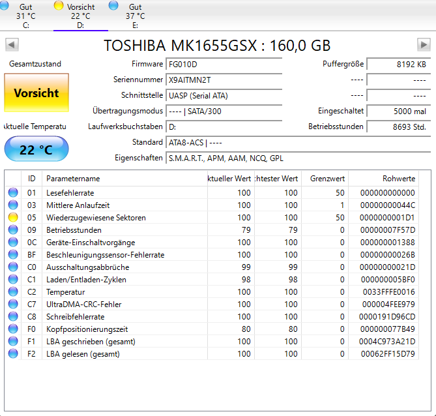Click the Firmware field FG010D

(x=224, y=65)
